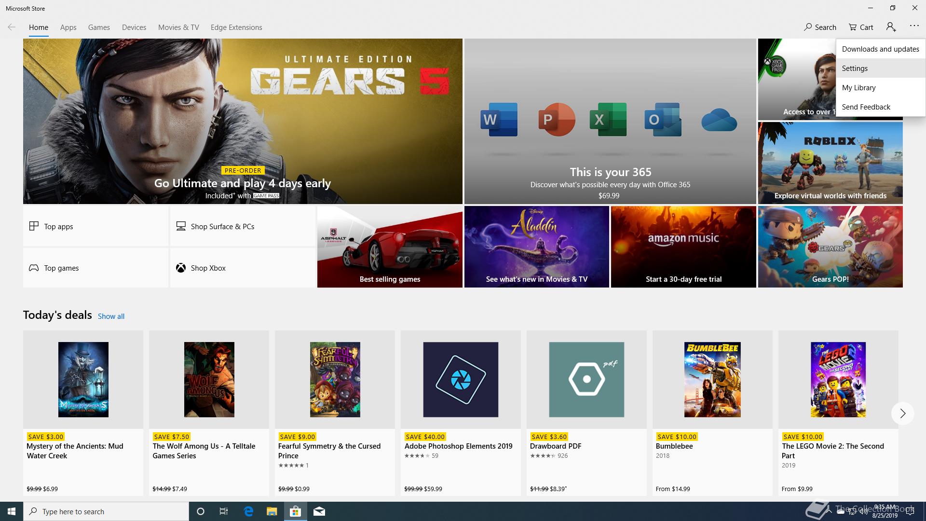This screenshot has height=521, width=926.
Task: Click the PowerPoint icon in Office 365 banner
Action: (556, 119)
